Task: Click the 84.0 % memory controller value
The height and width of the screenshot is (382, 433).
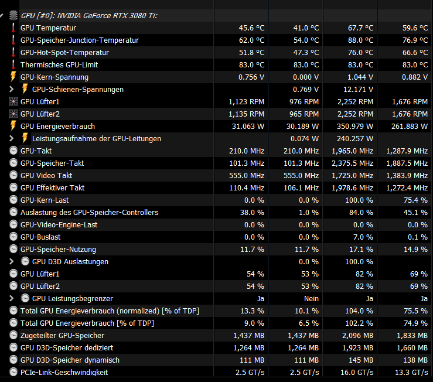Action: [361, 213]
